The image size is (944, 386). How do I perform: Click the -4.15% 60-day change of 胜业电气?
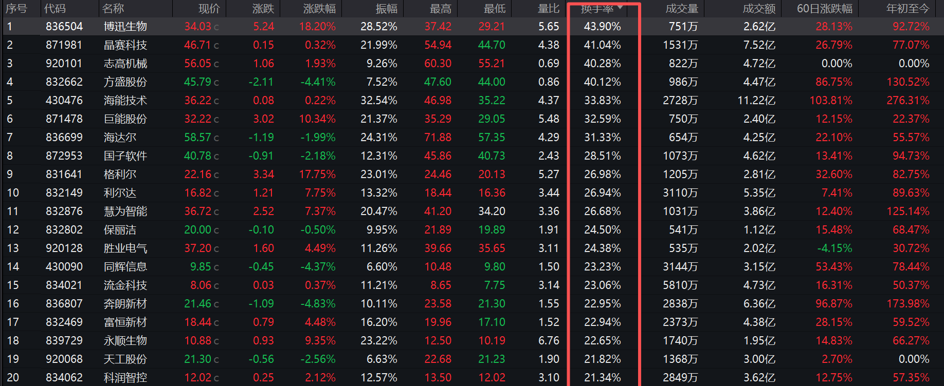tap(835, 248)
